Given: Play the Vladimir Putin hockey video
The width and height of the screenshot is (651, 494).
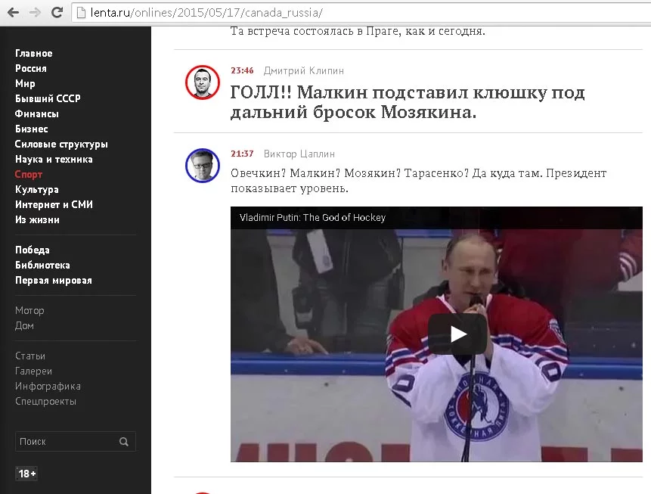Looking at the screenshot, I should [458, 334].
